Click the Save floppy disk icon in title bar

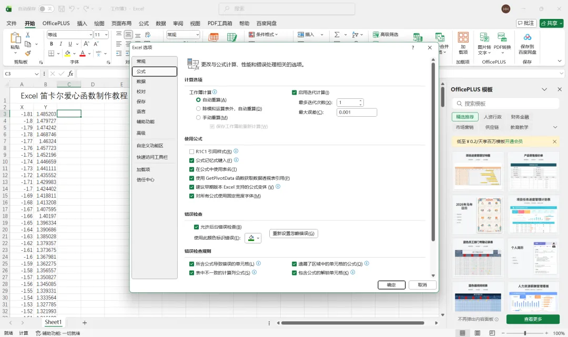tap(62, 9)
